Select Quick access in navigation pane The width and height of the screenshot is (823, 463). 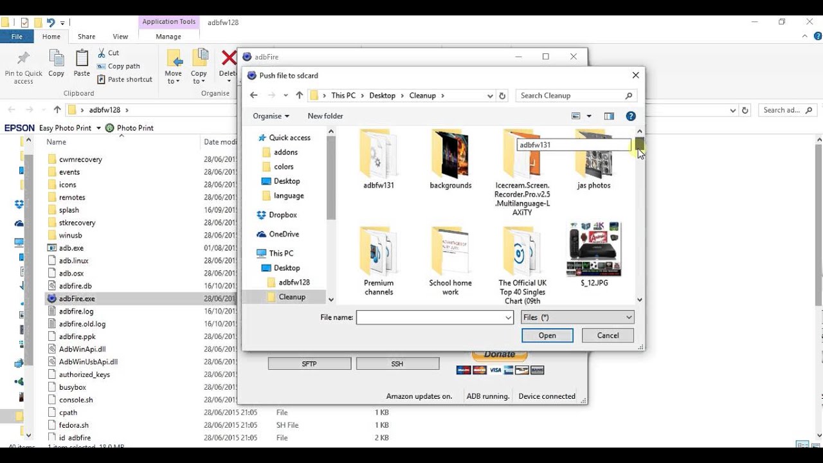tap(283, 138)
